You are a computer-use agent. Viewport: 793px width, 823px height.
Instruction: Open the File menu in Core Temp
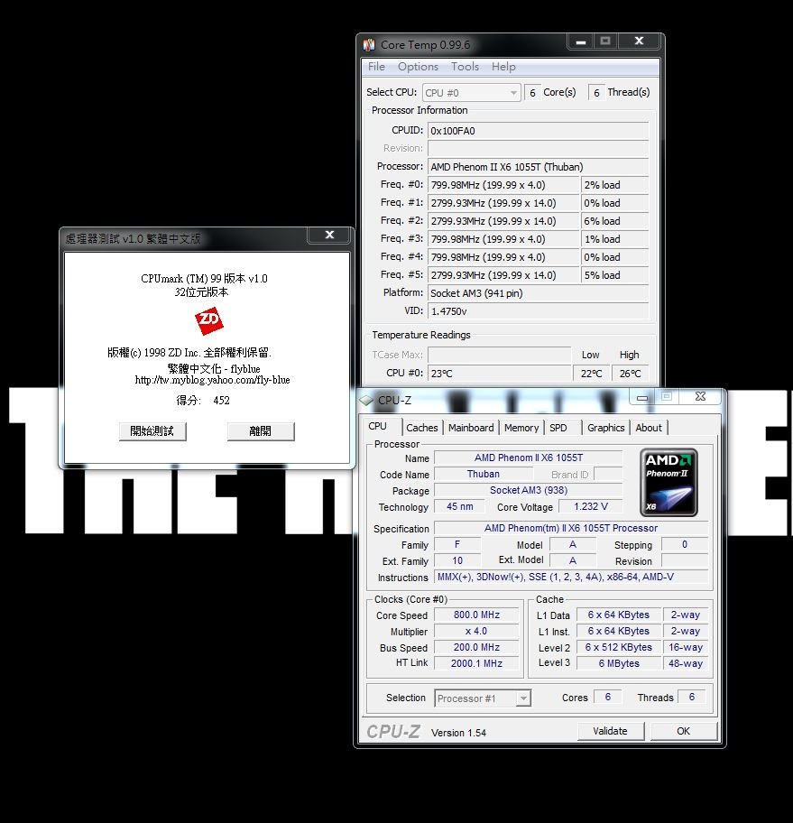click(x=376, y=67)
